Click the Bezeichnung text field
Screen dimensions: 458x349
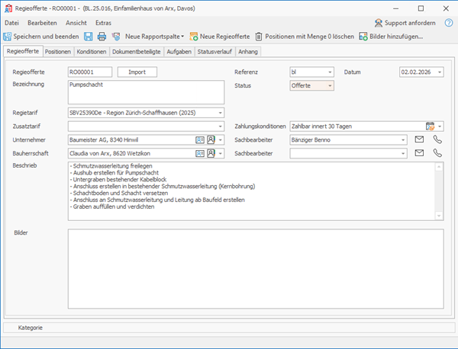pyautogui.click(x=146, y=92)
